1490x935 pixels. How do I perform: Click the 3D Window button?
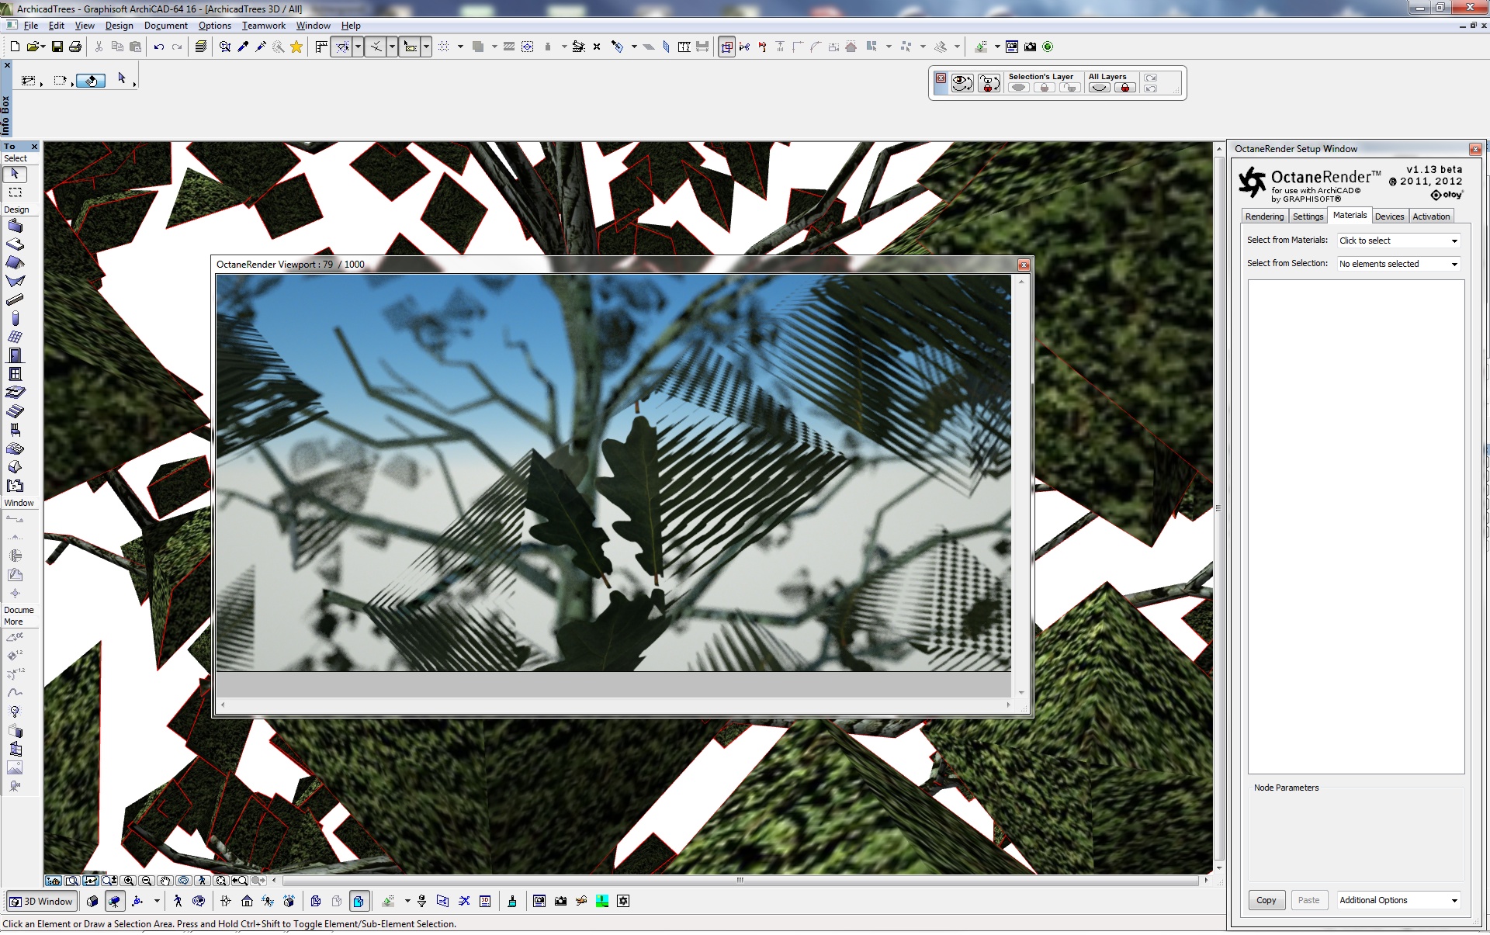(x=41, y=901)
